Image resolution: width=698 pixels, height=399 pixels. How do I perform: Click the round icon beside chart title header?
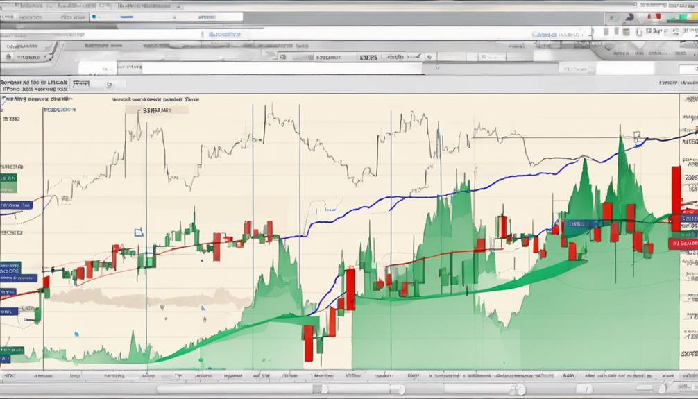pos(109,85)
